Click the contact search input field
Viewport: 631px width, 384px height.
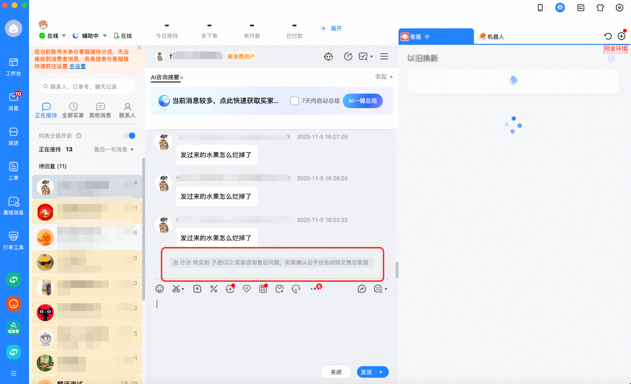[x=87, y=86]
